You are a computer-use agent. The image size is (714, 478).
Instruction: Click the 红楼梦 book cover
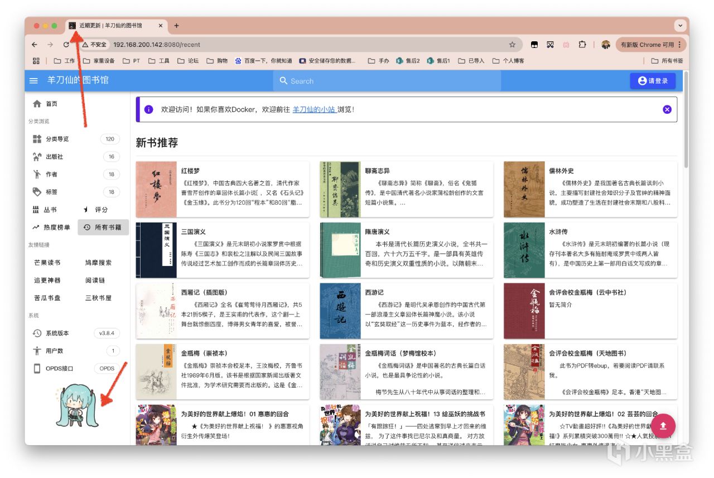(x=156, y=189)
